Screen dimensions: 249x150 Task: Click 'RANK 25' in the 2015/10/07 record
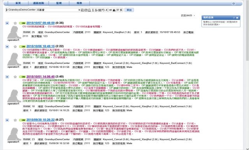(28, 32)
